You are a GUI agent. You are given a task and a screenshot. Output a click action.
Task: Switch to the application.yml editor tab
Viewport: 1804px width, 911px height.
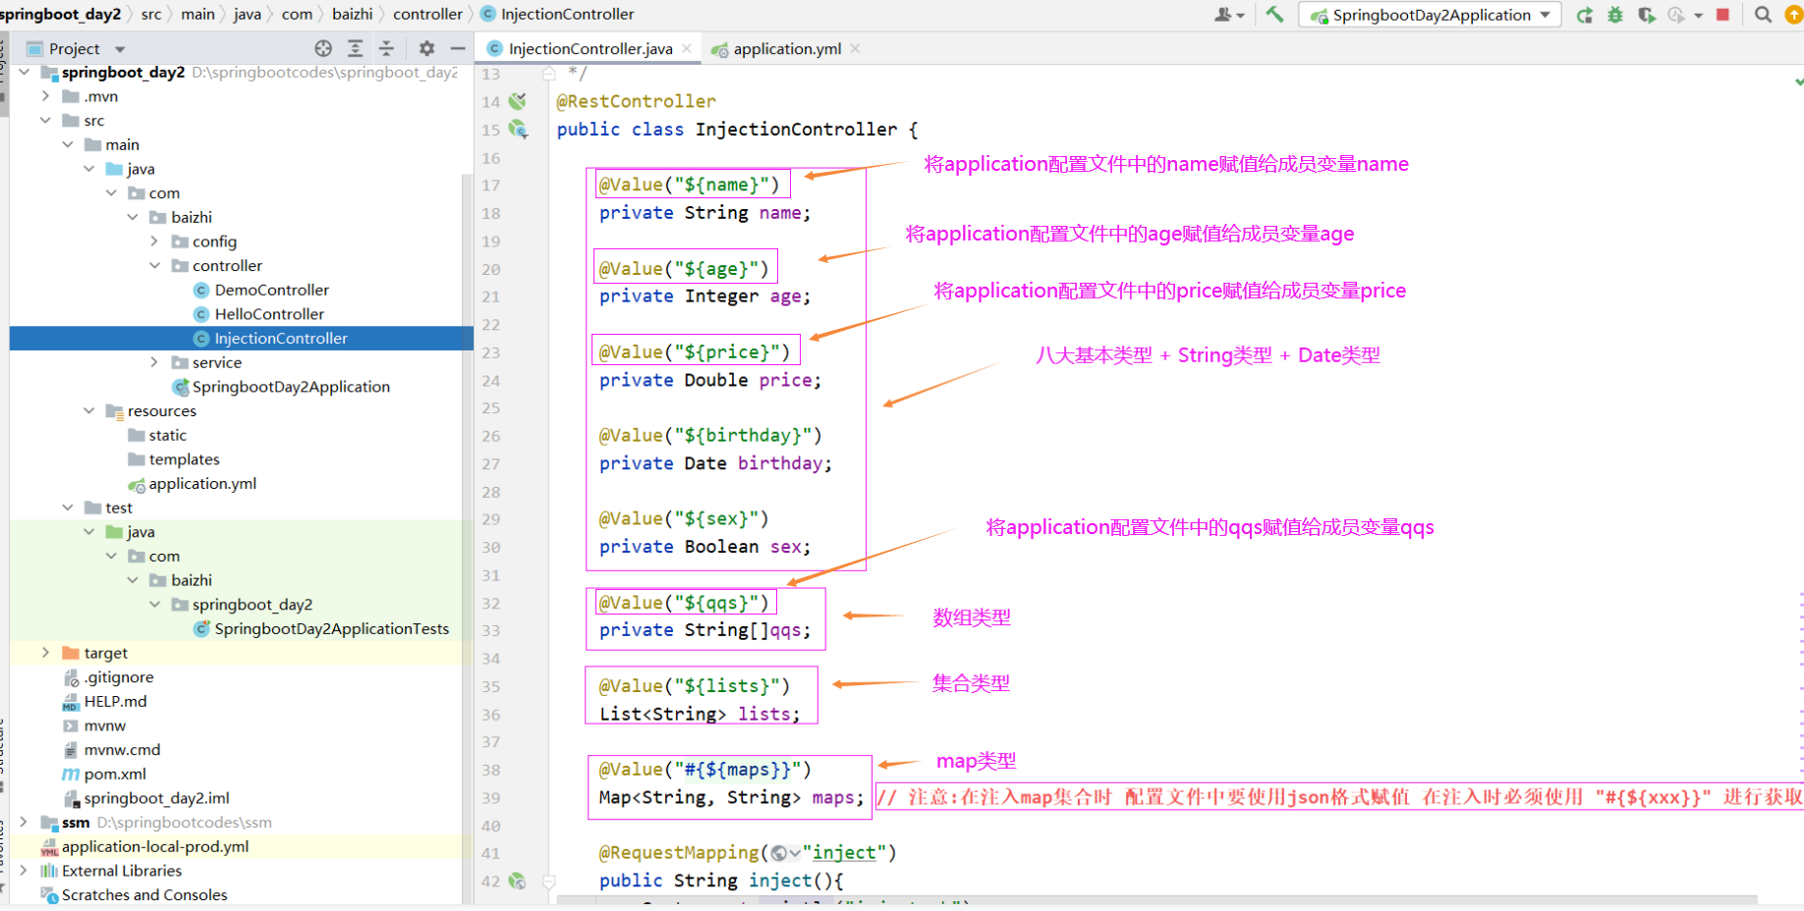786,49
